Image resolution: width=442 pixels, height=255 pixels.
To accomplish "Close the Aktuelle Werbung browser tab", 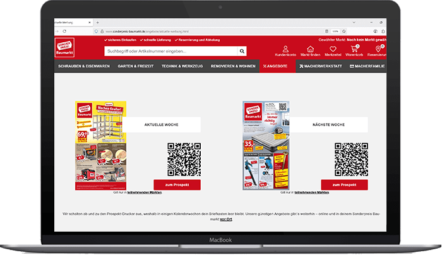I will coord(90,23).
